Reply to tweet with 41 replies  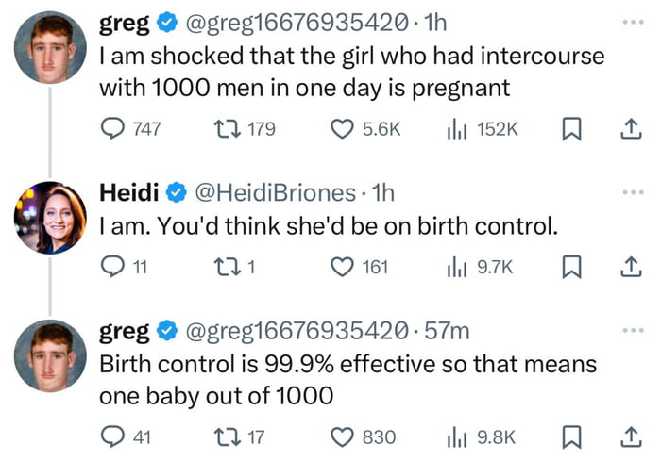click(x=113, y=436)
